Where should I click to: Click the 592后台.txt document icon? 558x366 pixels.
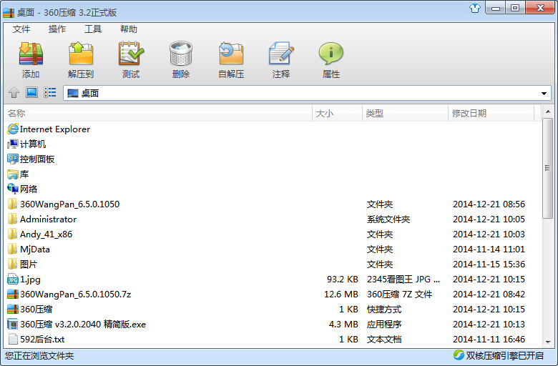13,339
